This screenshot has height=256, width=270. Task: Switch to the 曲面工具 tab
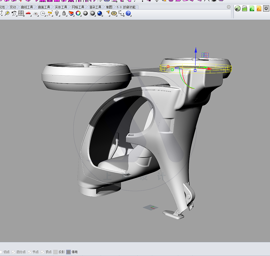(x=44, y=7)
